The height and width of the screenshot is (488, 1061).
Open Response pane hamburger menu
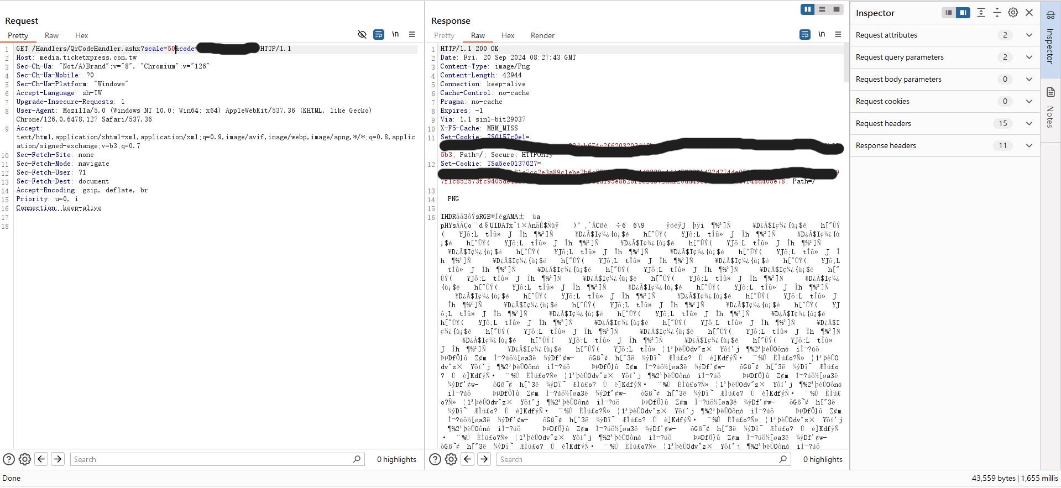(x=838, y=34)
